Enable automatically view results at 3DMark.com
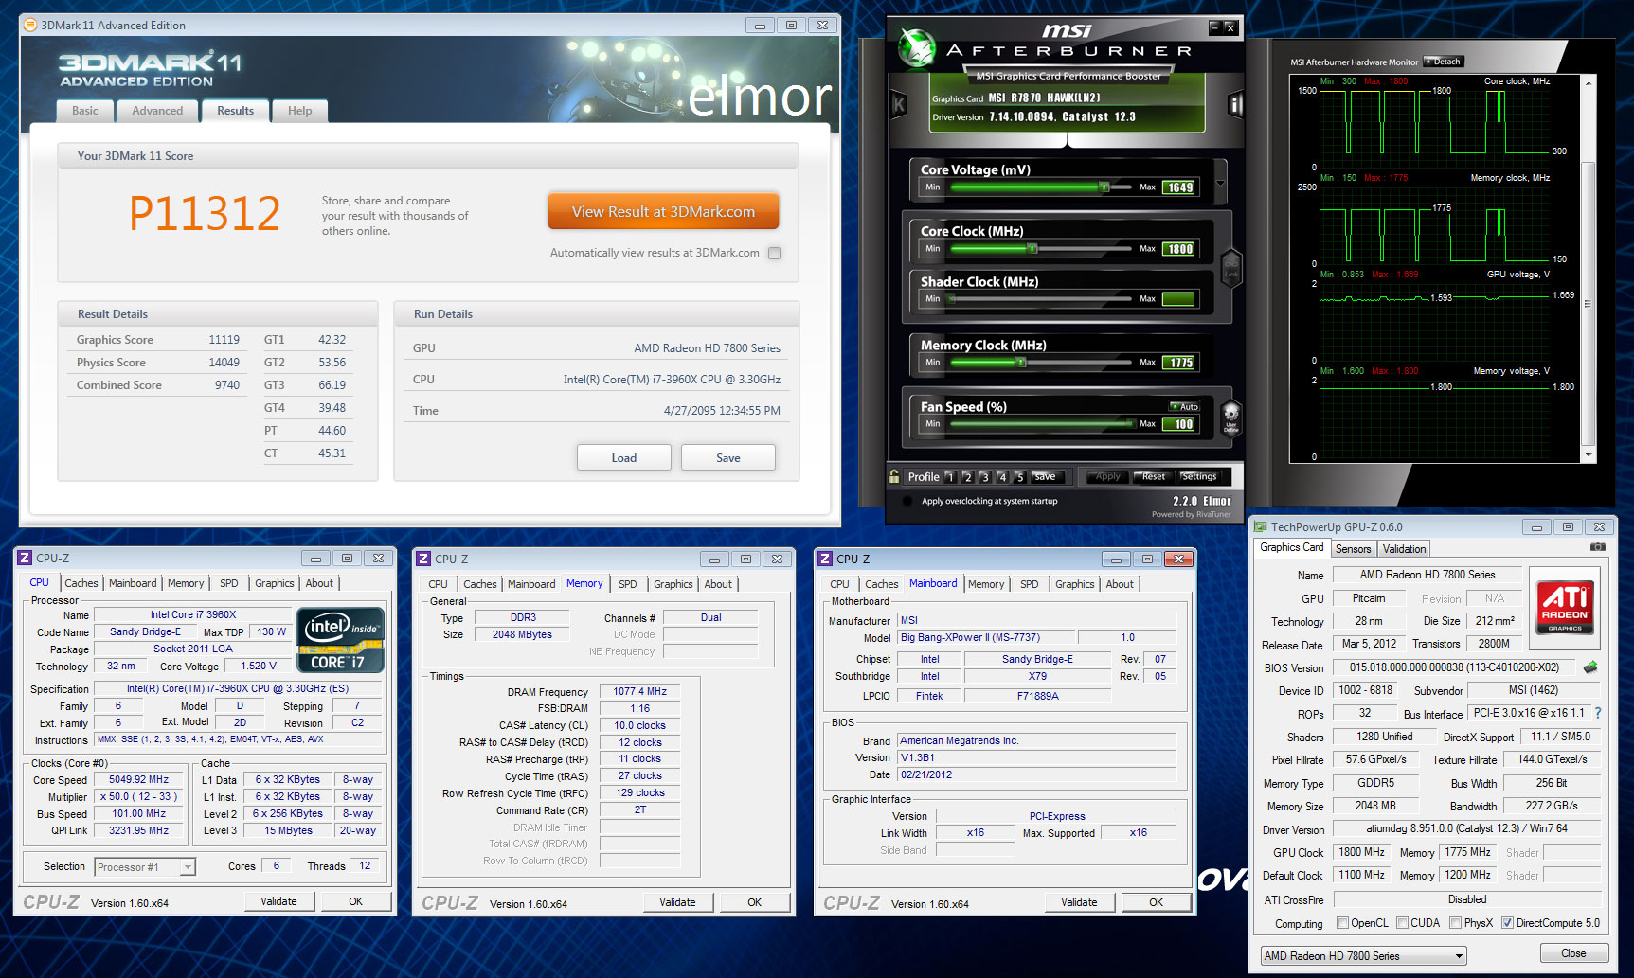Screen dimensions: 1634x978 tap(775, 253)
